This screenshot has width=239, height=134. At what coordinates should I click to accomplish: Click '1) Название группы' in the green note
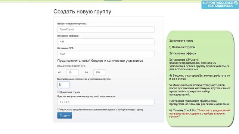click(x=182, y=47)
